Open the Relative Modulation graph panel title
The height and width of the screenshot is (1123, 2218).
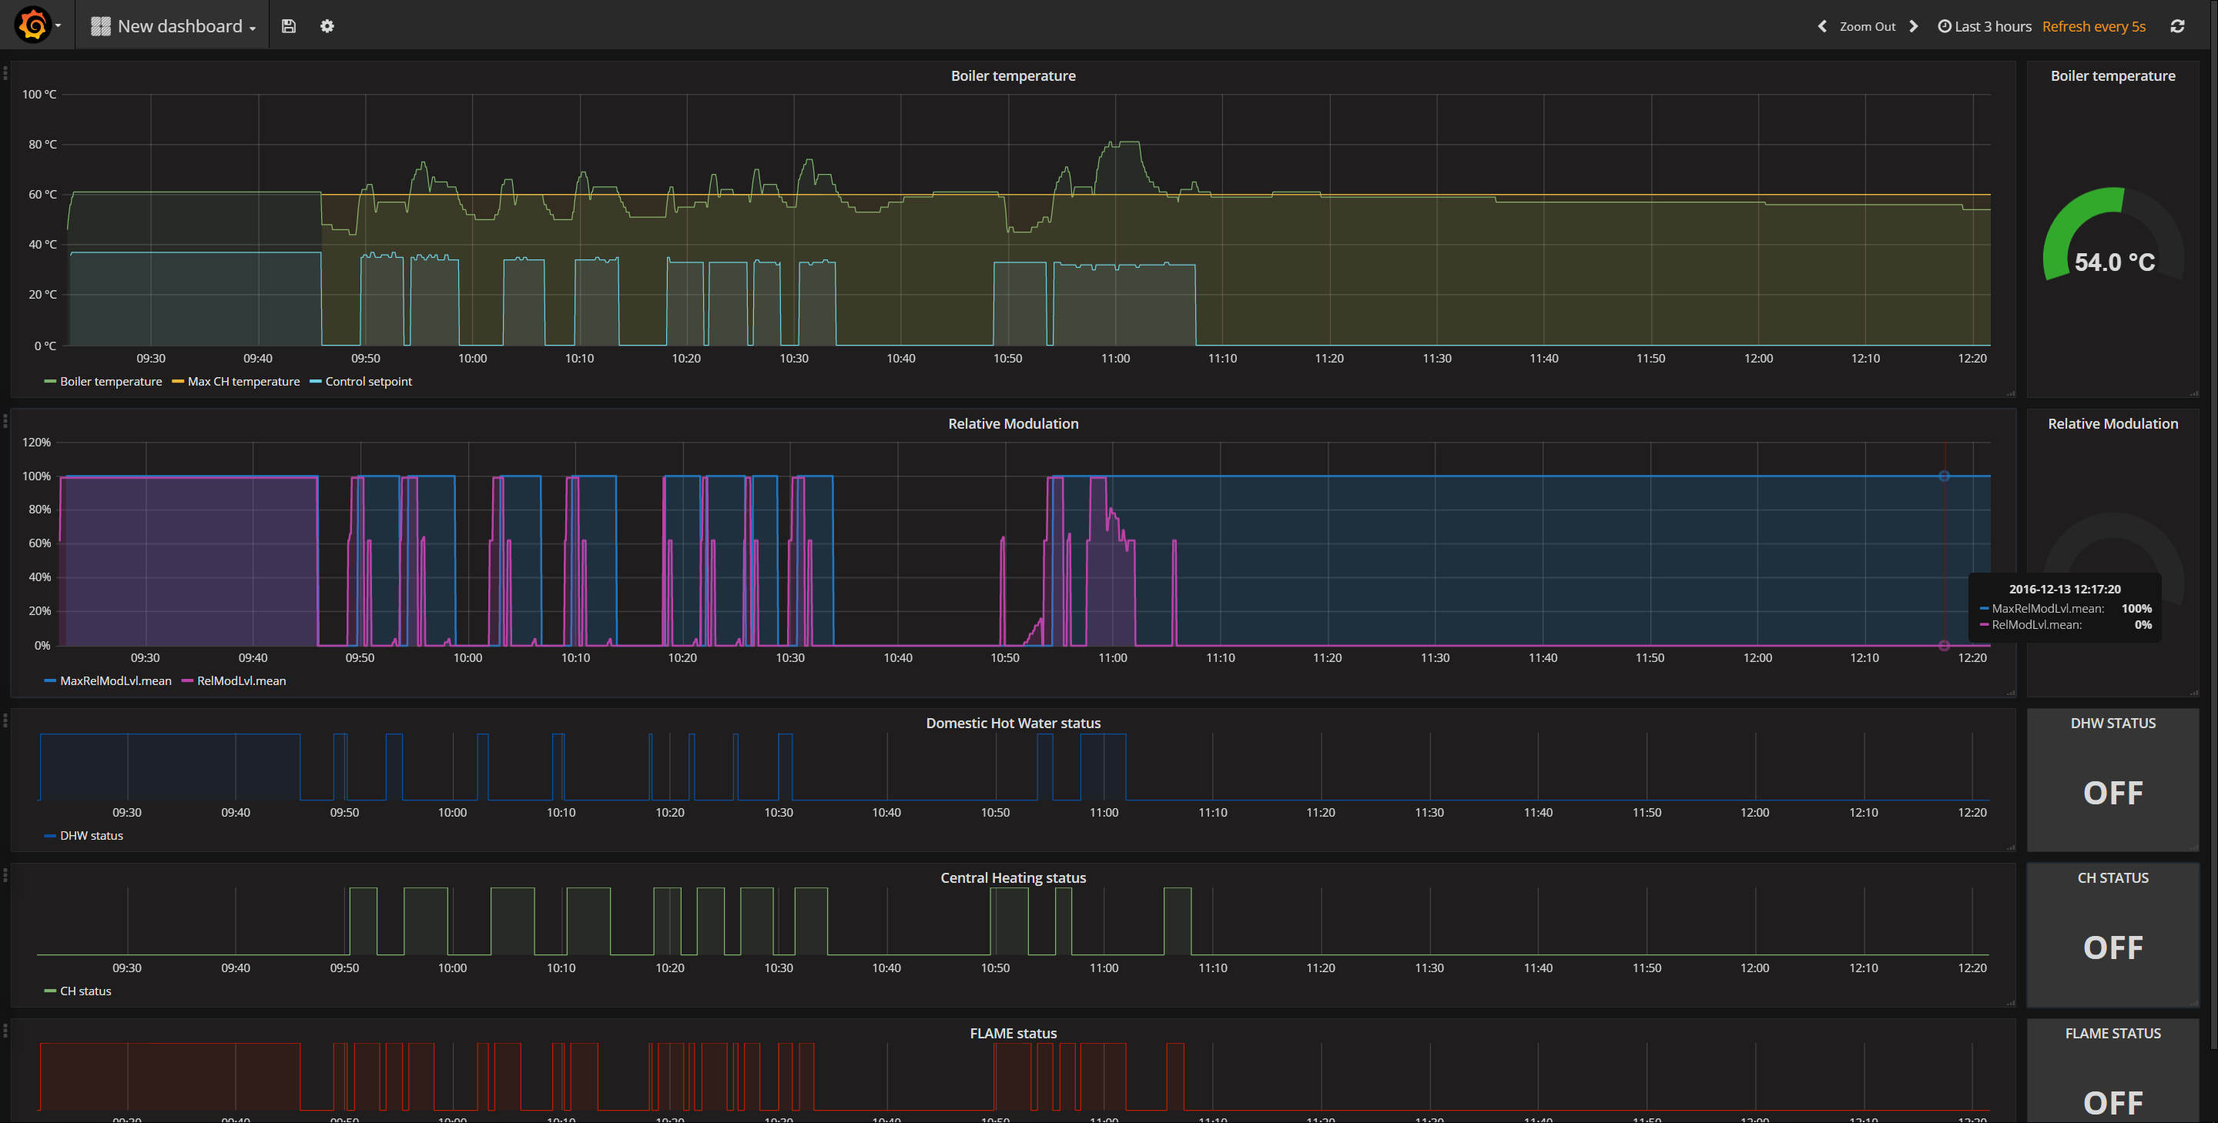point(1014,423)
